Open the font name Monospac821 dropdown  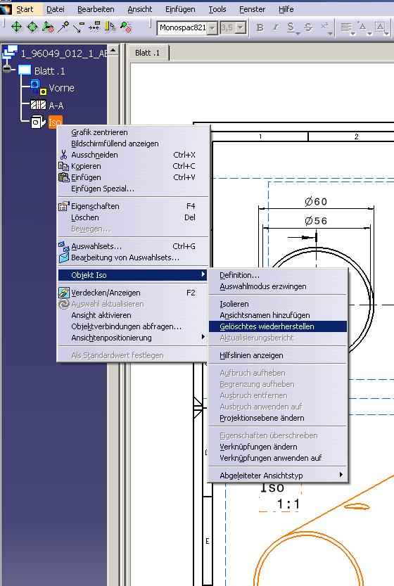[212, 27]
